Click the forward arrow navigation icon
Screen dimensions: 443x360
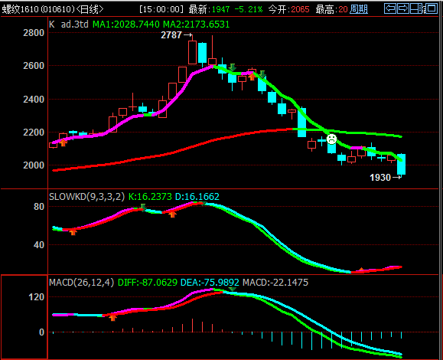coord(403,8)
